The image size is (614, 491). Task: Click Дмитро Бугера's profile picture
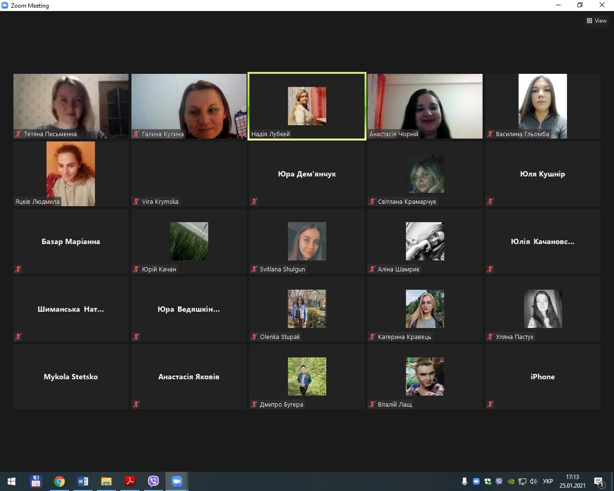(307, 376)
